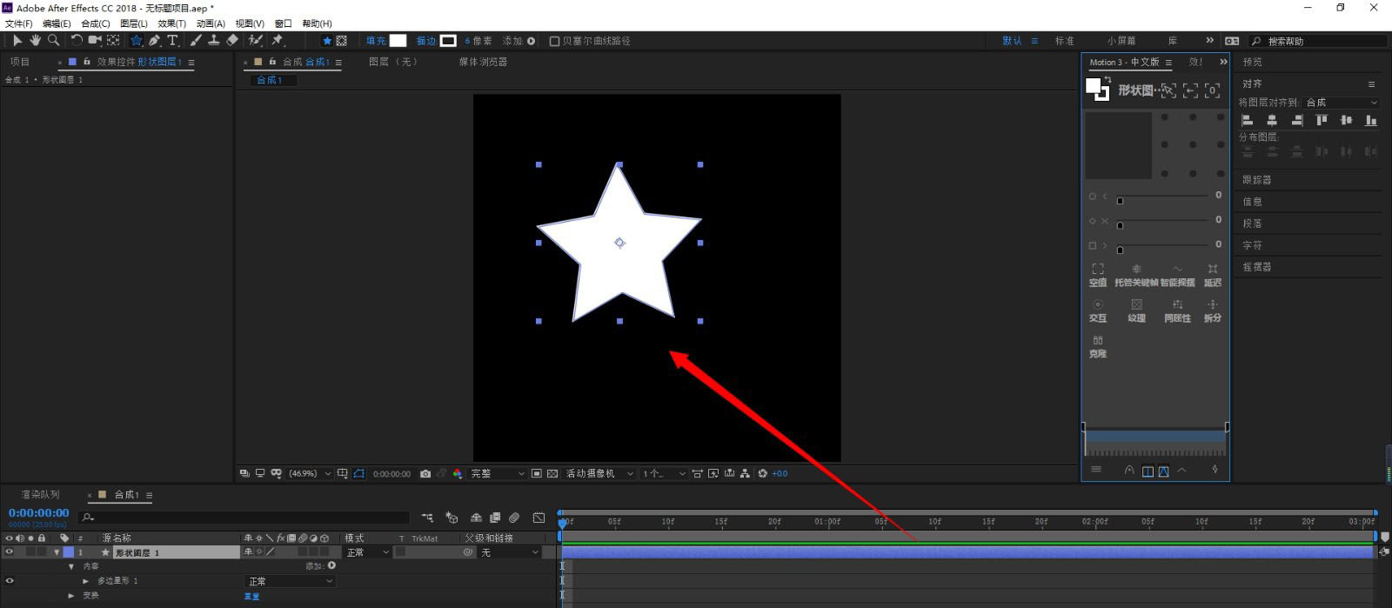Pick the Eraser tool

click(x=232, y=40)
